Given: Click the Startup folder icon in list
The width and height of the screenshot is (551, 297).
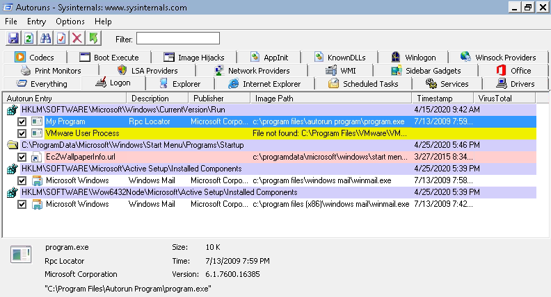Looking at the screenshot, I should tap(12, 145).
